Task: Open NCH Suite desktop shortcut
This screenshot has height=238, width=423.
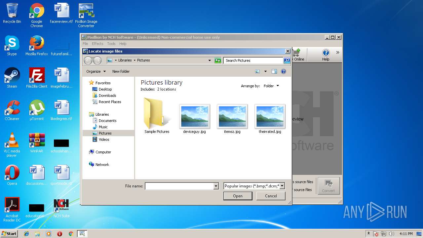Action: coord(61,208)
